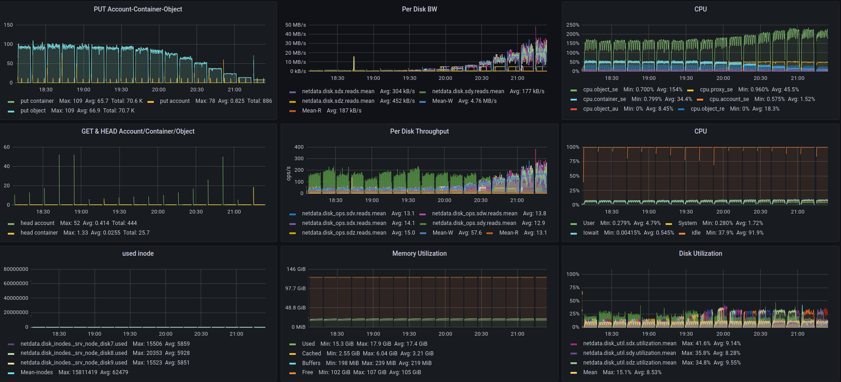Select the cpu.proxy_se legend label
Viewport: 841px width, 382px height.
pyautogui.click(x=716, y=90)
